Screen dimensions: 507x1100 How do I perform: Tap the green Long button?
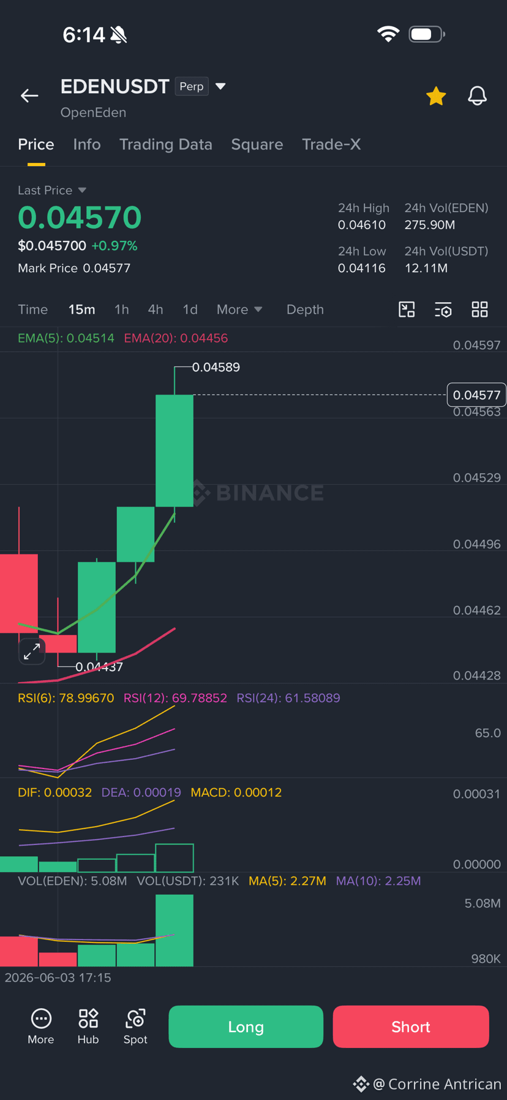coord(246,1026)
